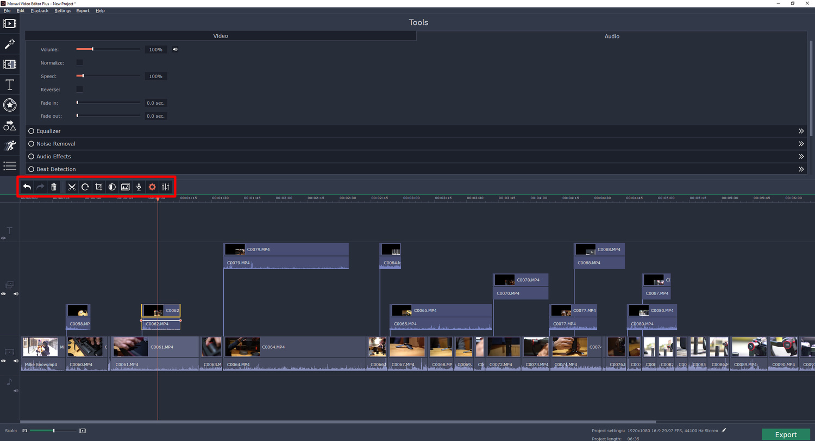
Task: Edit the Volume 100% value field
Action: (156, 49)
